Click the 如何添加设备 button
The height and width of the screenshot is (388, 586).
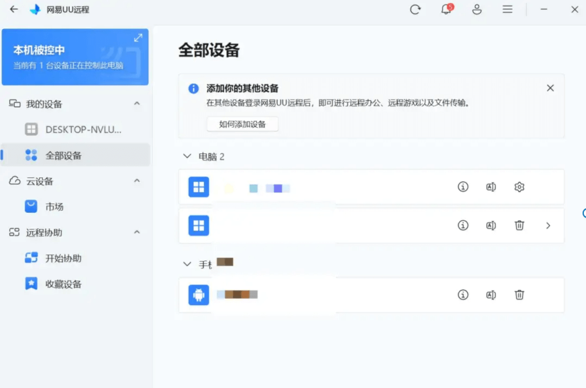click(x=242, y=124)
